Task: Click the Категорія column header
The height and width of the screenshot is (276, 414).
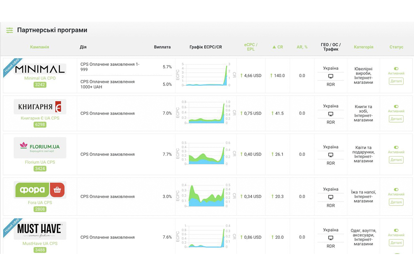Action: [363, 47]
